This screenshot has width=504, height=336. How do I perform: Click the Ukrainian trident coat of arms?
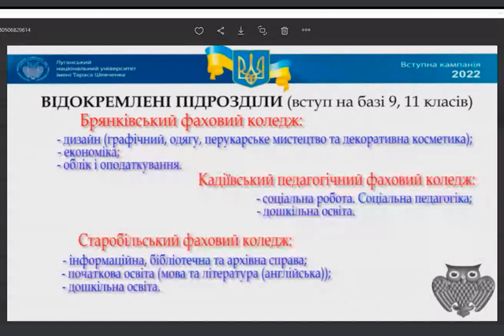coord(251,68)
